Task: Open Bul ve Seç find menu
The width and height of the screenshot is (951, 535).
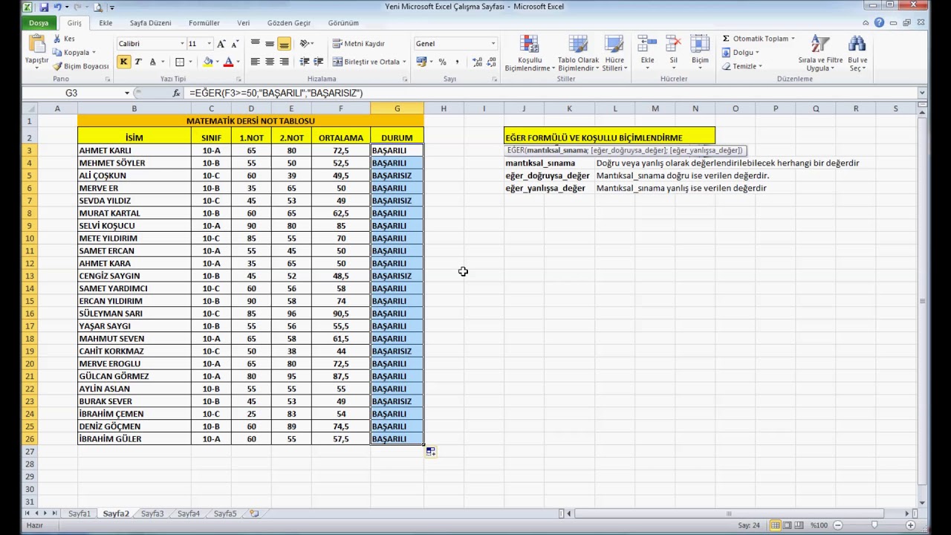Action: click(x=857, y=53)
